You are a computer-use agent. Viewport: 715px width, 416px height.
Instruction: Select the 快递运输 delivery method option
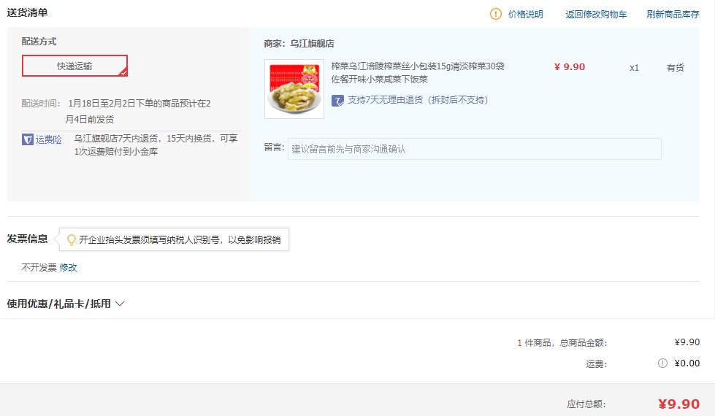coord(74,66)
